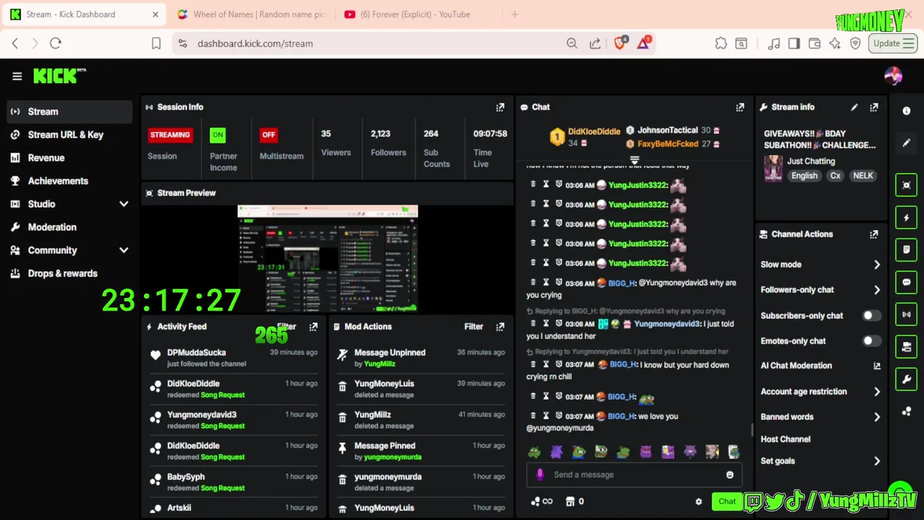This screenshot has height=520, width=924.
Task: Open yungmoneymurda link in Message Pinned entry
Action: pos(393,457)
